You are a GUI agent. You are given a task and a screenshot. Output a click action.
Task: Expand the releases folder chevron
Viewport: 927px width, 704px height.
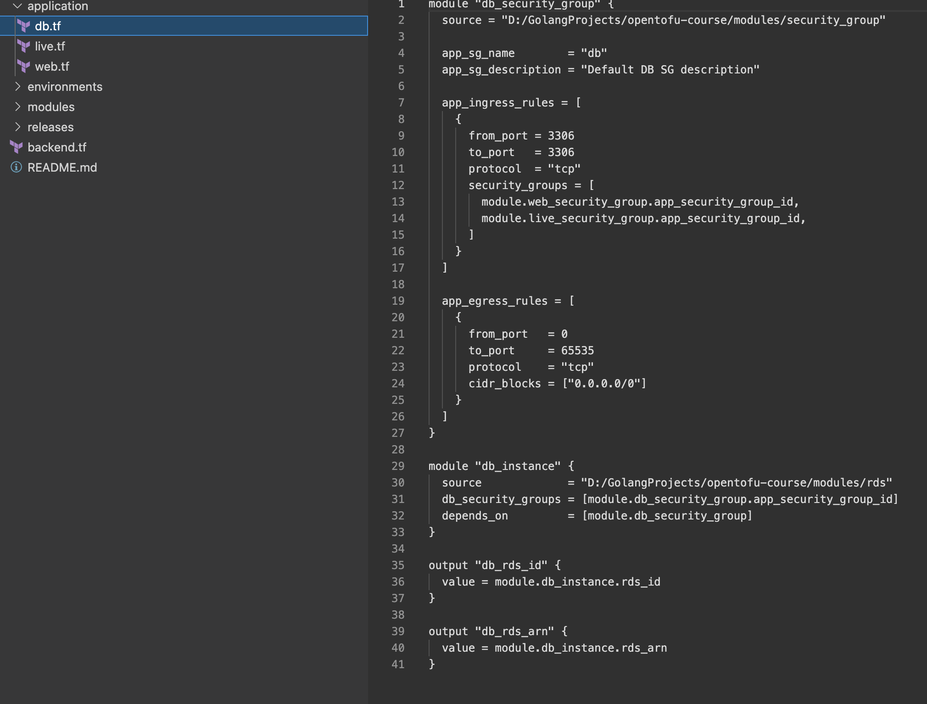click(17, 127)
